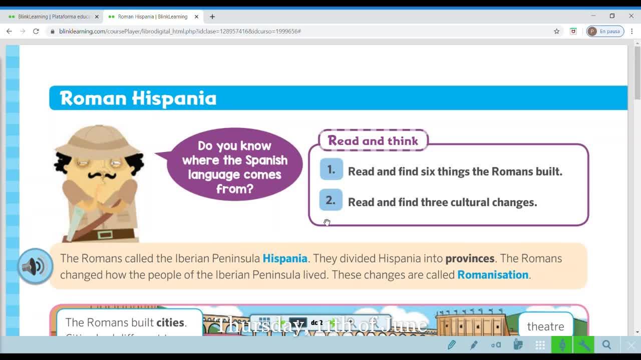Minimize the browser window
Viewport: 641px width, 360px height.
coord(593,16)
